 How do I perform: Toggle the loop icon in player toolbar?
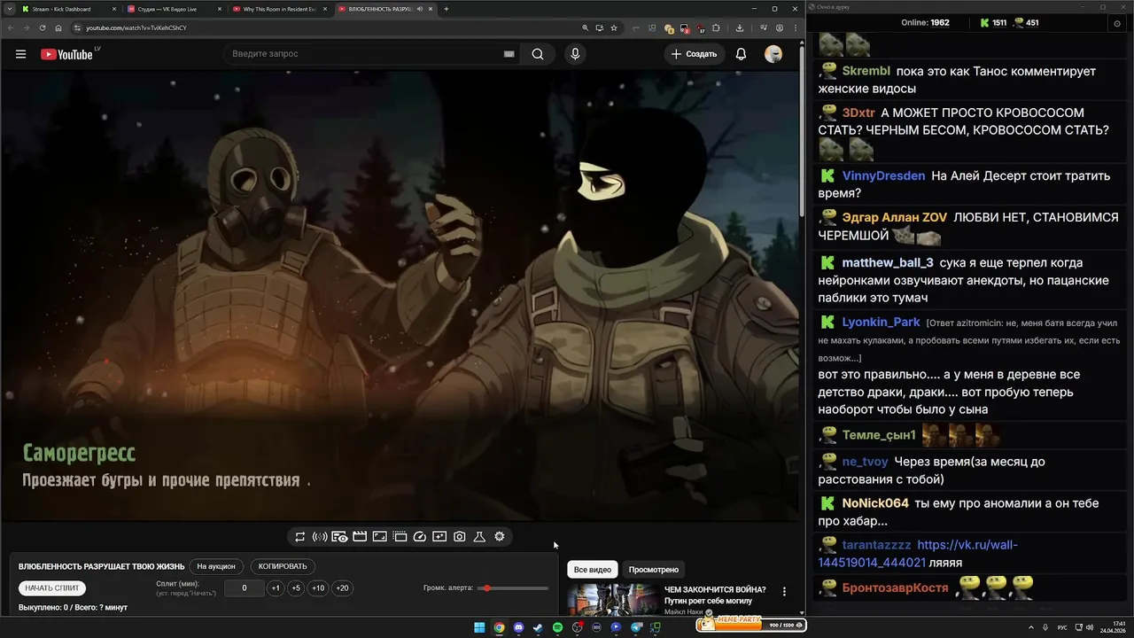point(300,536)
